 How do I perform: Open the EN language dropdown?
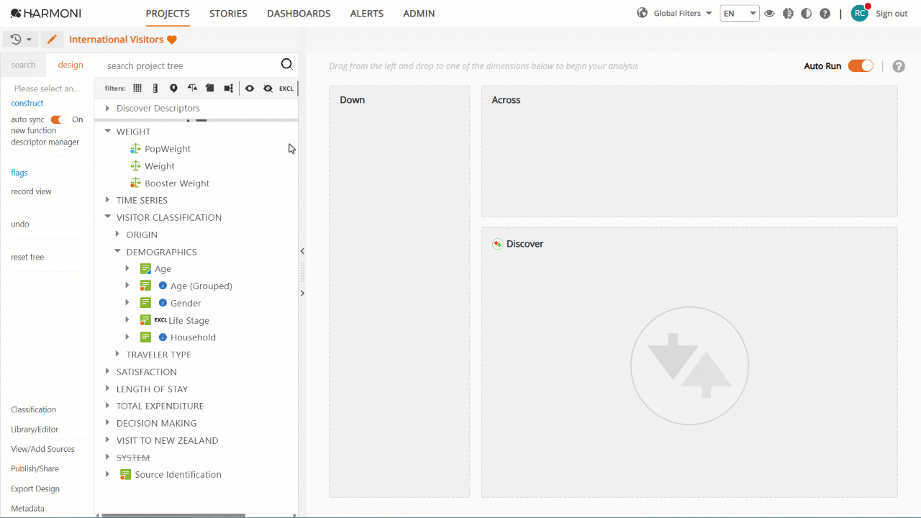[x=740, y=13]
